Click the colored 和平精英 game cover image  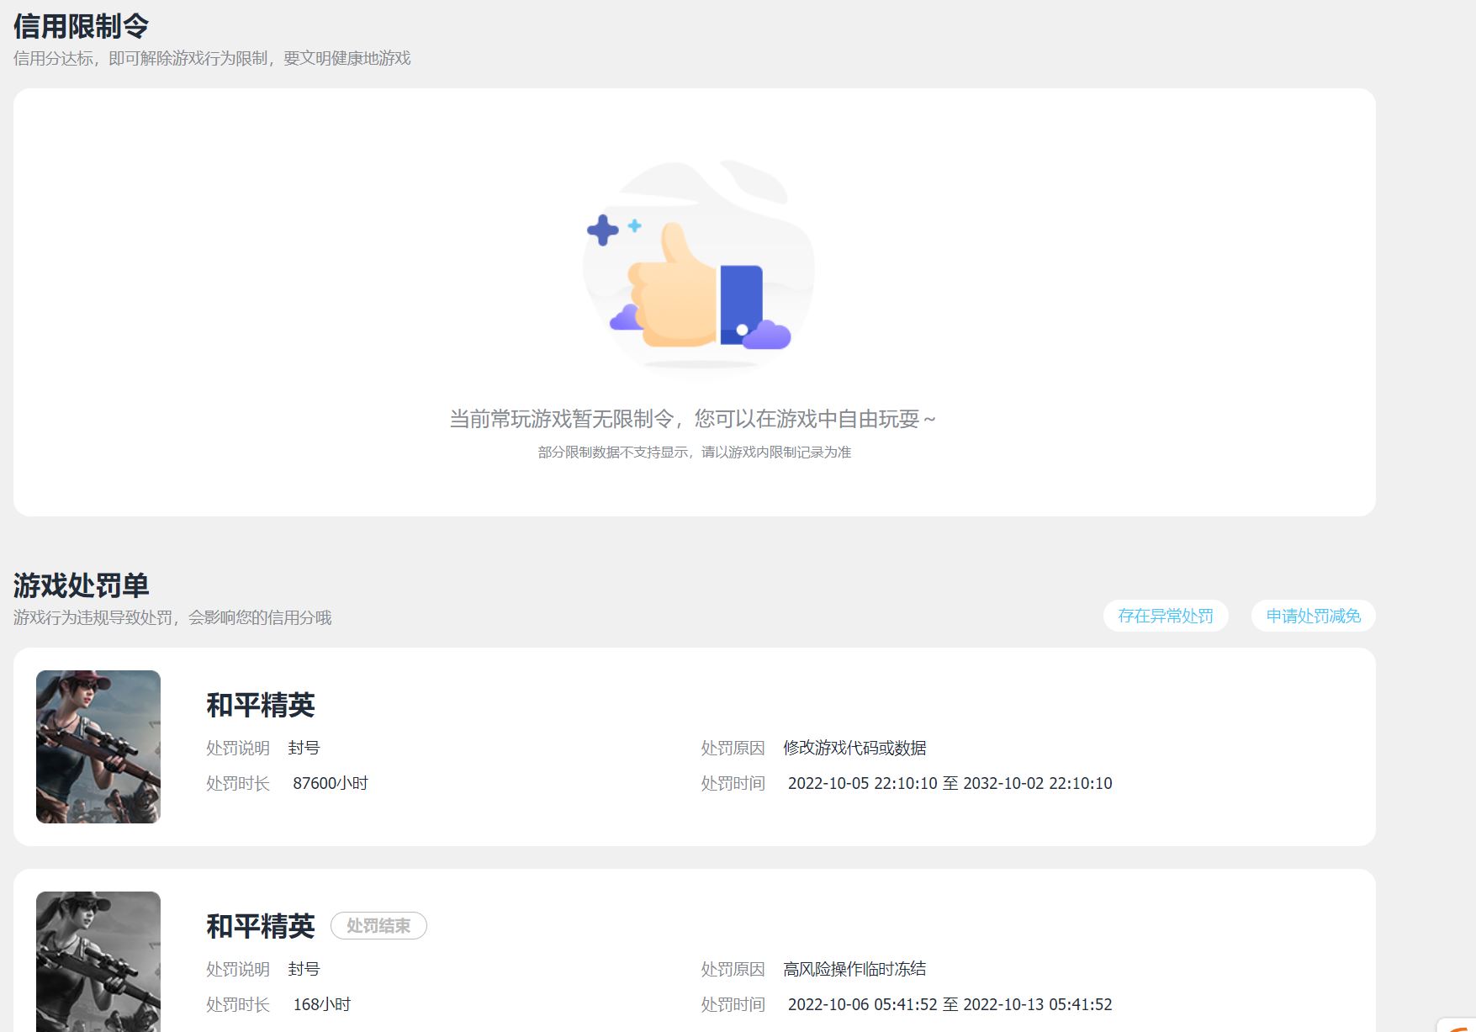pyautogui.click(x=98, y=746)
